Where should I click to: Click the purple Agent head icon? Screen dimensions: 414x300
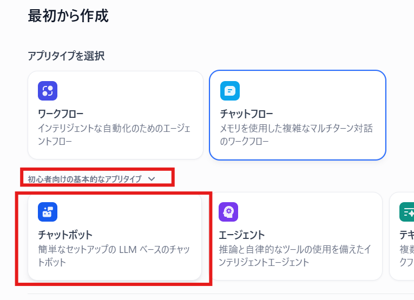pos(228,212)
